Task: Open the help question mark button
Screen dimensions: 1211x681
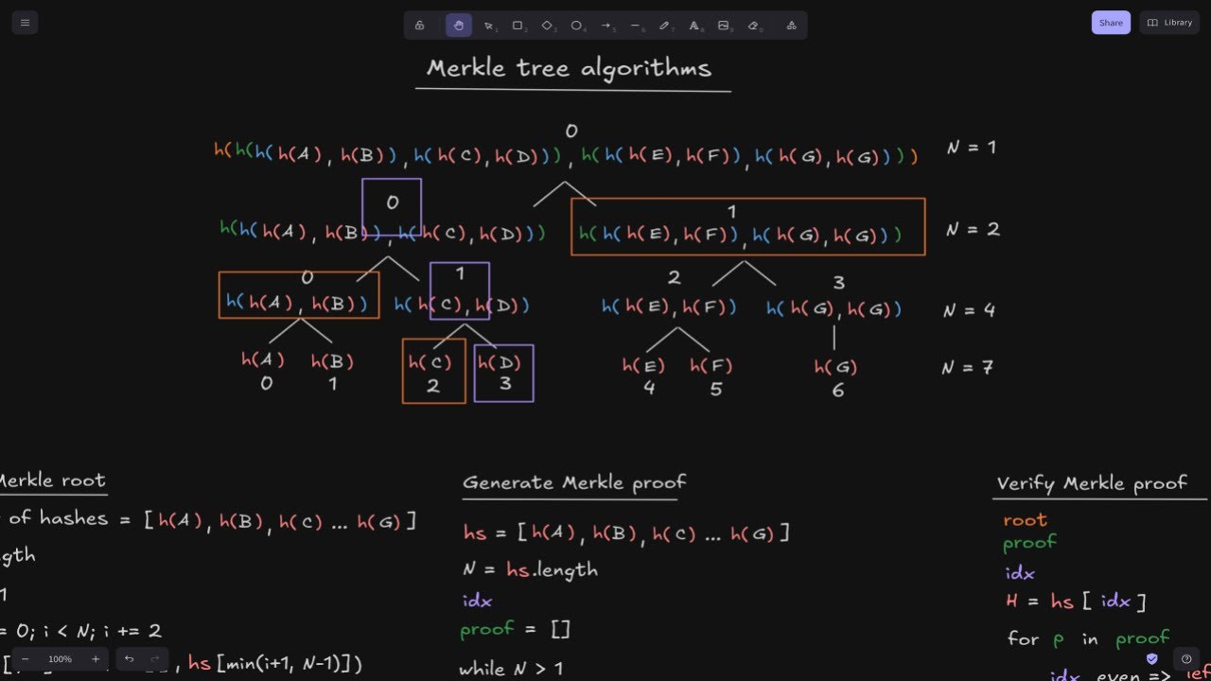Action: [1186, 659]
